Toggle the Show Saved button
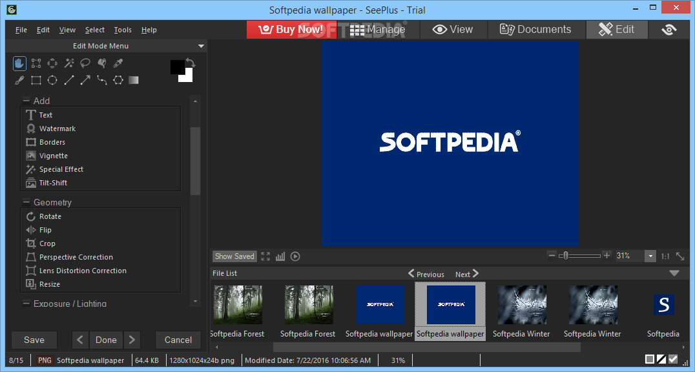The height and width of the screenshot is (372, 695). pos(234,256)
